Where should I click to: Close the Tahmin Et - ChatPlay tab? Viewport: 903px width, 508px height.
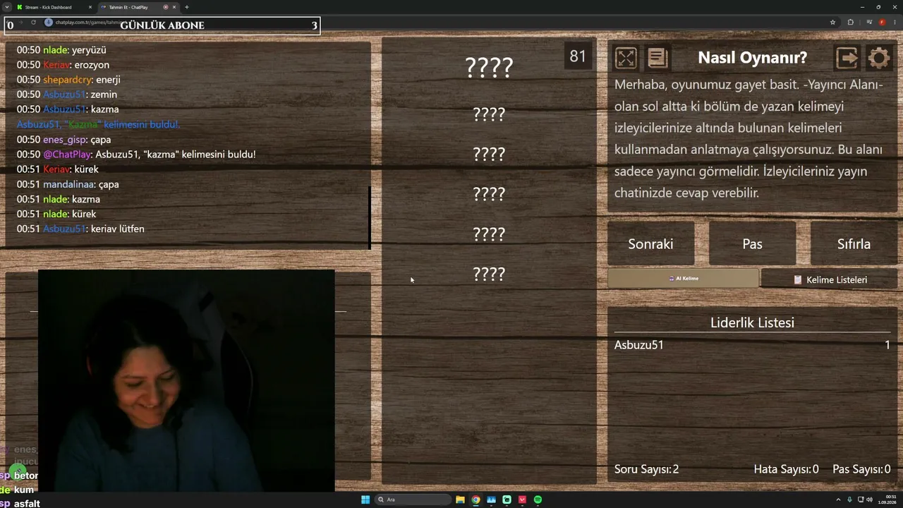[x=174, y=7]
